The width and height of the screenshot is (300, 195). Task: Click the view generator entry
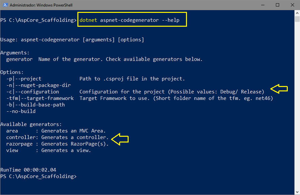[49, 150]
